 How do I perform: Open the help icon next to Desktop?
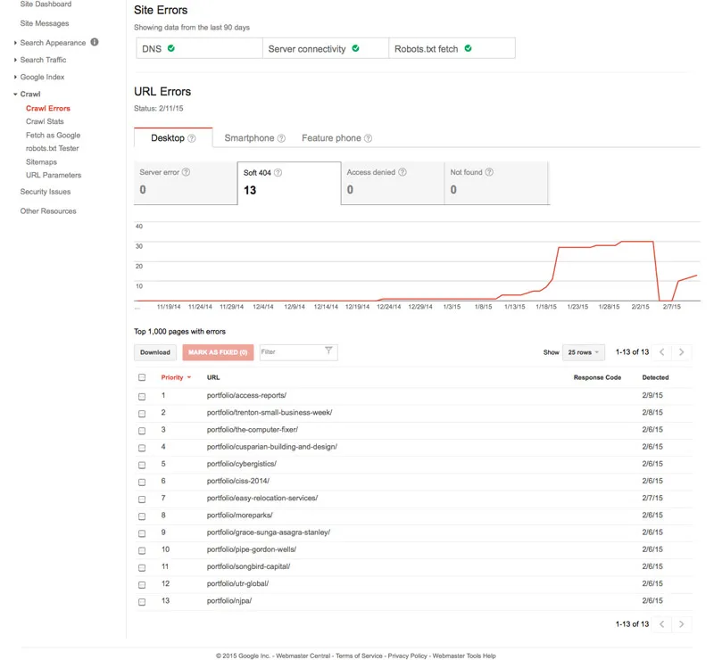[x=192, y=138]
